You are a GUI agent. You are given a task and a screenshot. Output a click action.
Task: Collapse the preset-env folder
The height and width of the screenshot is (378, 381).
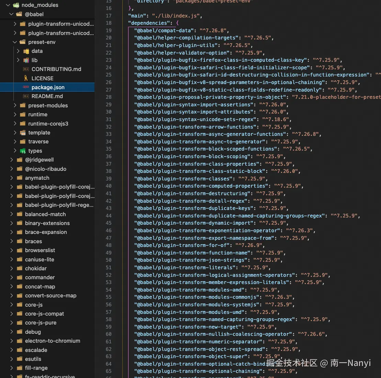click(x=15, y=42)
